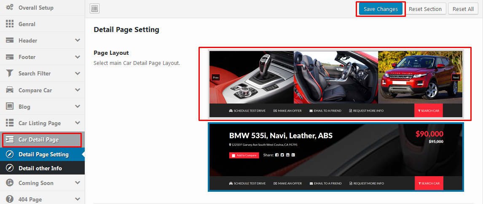Click the Detail other Info compass icon
The image size is (483, 204).
click(x=10, y=168)
